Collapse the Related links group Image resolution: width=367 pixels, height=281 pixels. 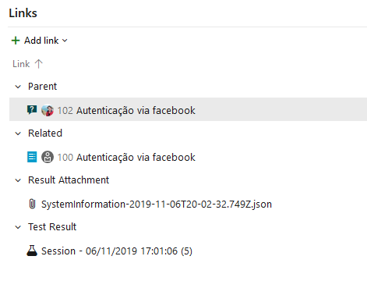tap(18, 133)
